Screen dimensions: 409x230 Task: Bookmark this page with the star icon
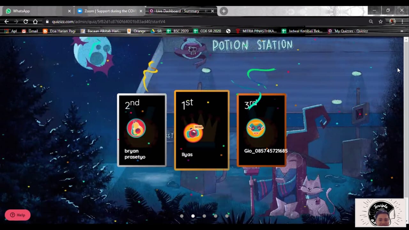click(x=381, y=21)
